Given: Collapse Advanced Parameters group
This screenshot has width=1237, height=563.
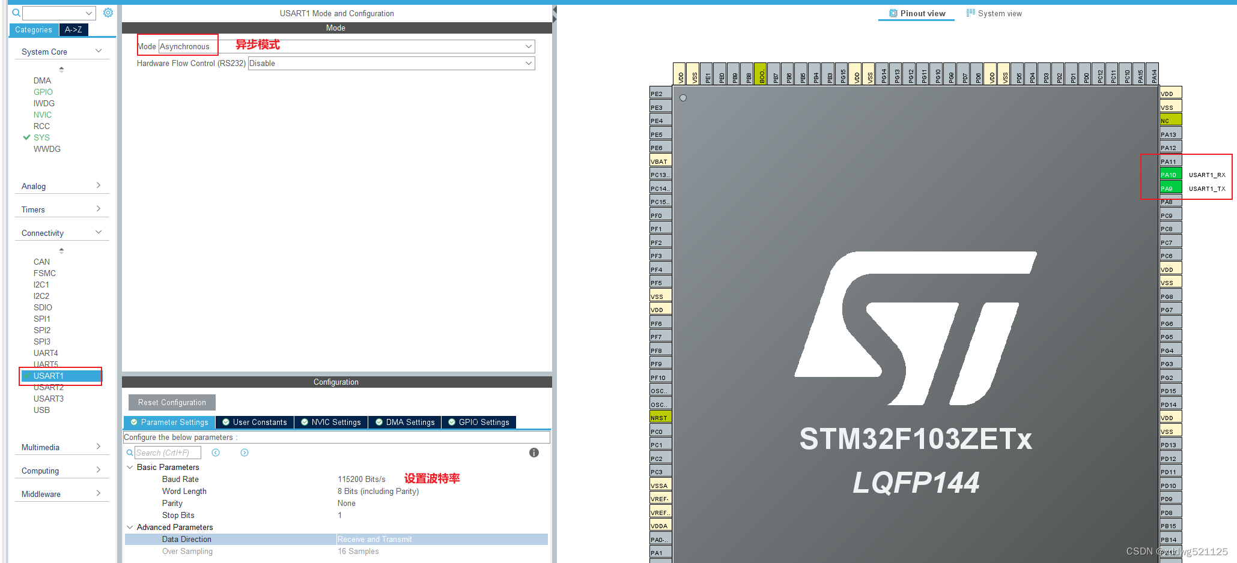Looking at the screenshot, I should pos(130,527).
